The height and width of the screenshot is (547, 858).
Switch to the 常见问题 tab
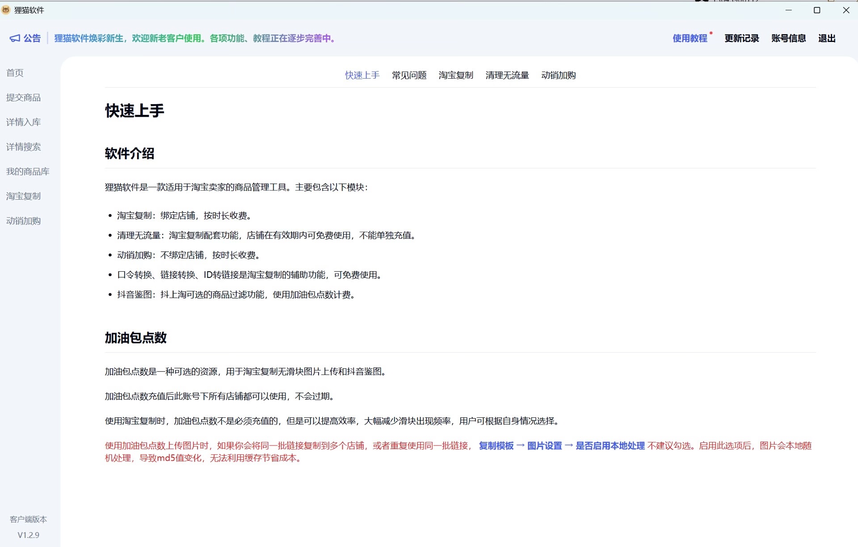tap(409, 75)
